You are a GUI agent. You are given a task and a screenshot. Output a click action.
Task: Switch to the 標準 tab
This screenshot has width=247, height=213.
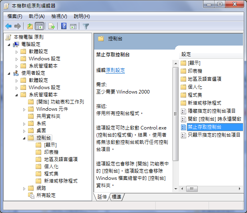116,197
